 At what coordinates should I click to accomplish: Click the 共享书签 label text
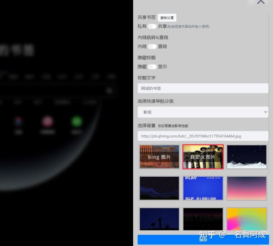tap(146, 17)
